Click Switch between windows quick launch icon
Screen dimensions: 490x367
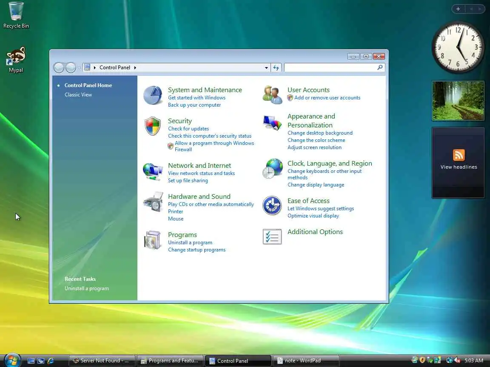tap(41, 361)
